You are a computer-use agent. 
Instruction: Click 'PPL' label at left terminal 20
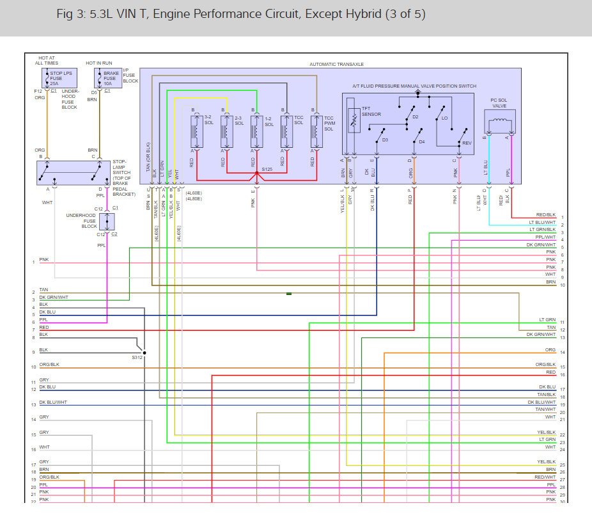43,484
